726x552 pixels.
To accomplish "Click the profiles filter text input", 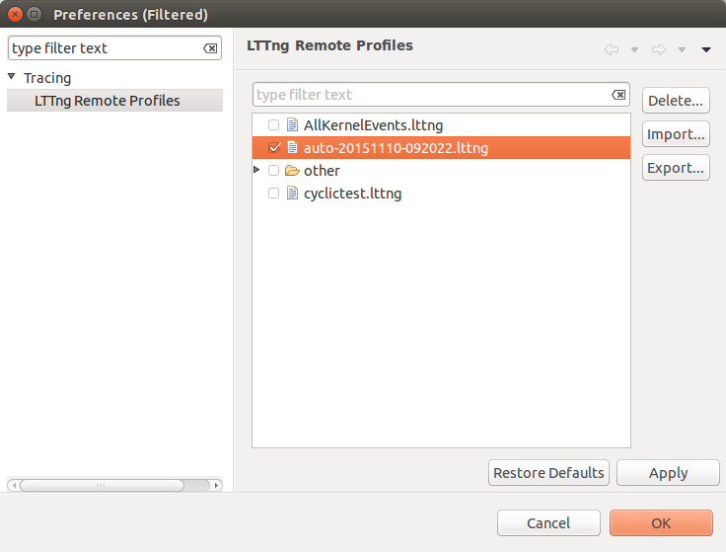I will (x=431, y=95).
